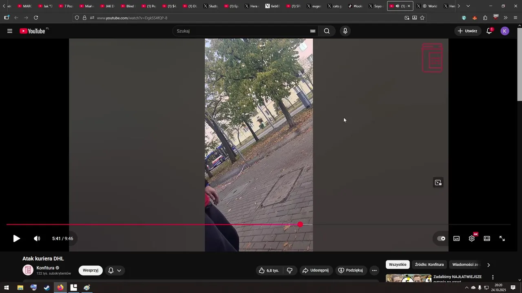Select the Źródło: Konfitura chip
The image size is (522, 293).
click(x=429, y=265)
